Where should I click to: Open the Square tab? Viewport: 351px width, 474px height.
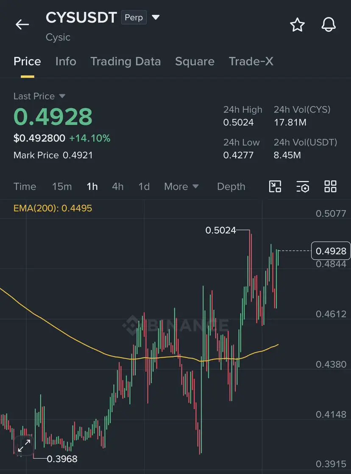pos(195,62)
